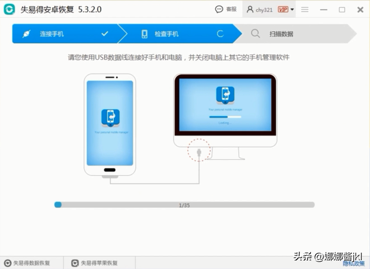370x269 pixels.
Task: Click the 失易得数据恢复 logo icon
Action: [x=8, y=263]
